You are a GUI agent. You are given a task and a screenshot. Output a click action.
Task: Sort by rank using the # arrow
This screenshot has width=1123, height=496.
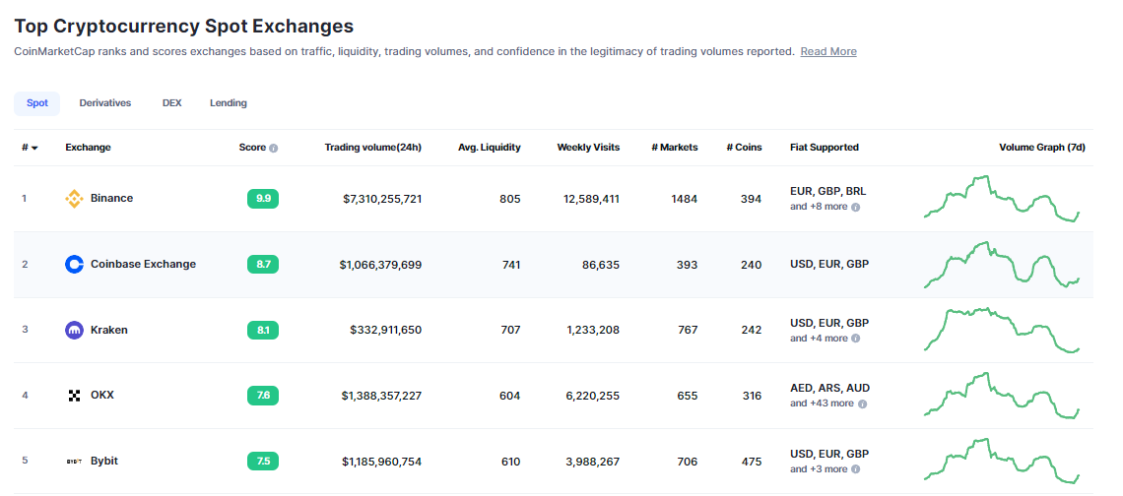pyautogui.click(x=34, y=149)
